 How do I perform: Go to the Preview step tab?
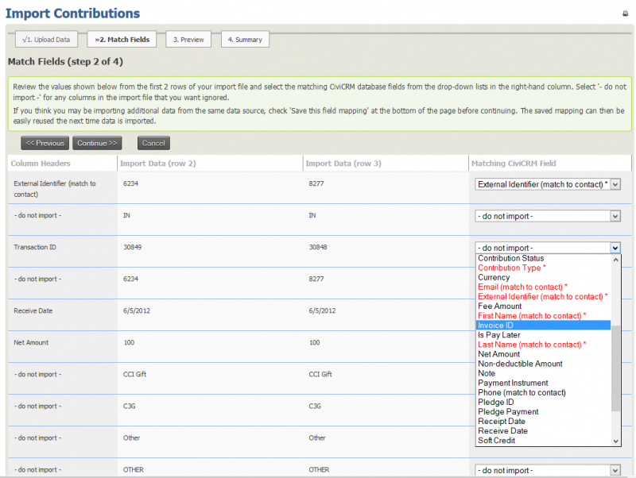click(x=188, y=39)
